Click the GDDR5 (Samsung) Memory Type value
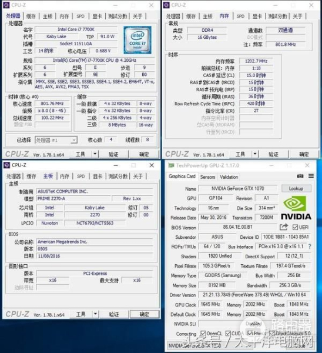322x353 pixels. pos(223,275)
